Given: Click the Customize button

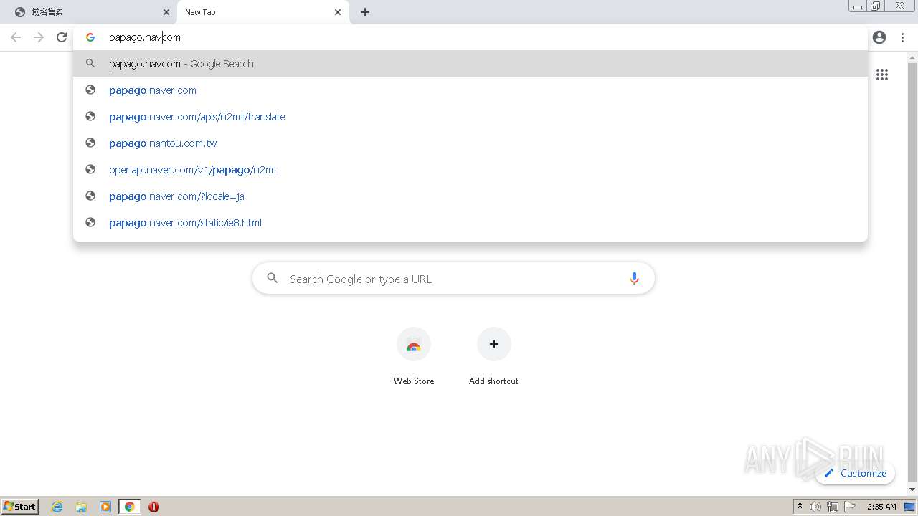Looking at the screenshot, I should coord(855,473).
